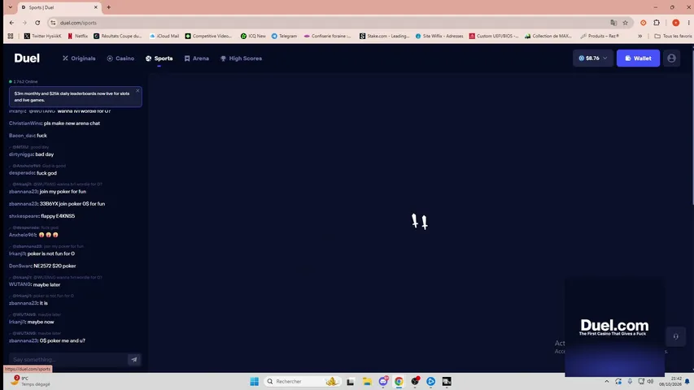Click the headset support icon

[x=675, y=336]
